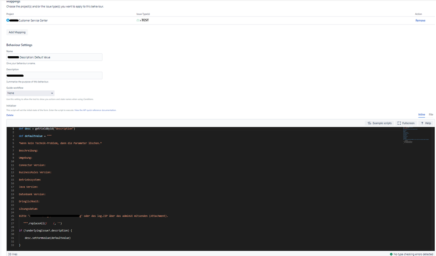Open the editor Help

tap(426, 123)
